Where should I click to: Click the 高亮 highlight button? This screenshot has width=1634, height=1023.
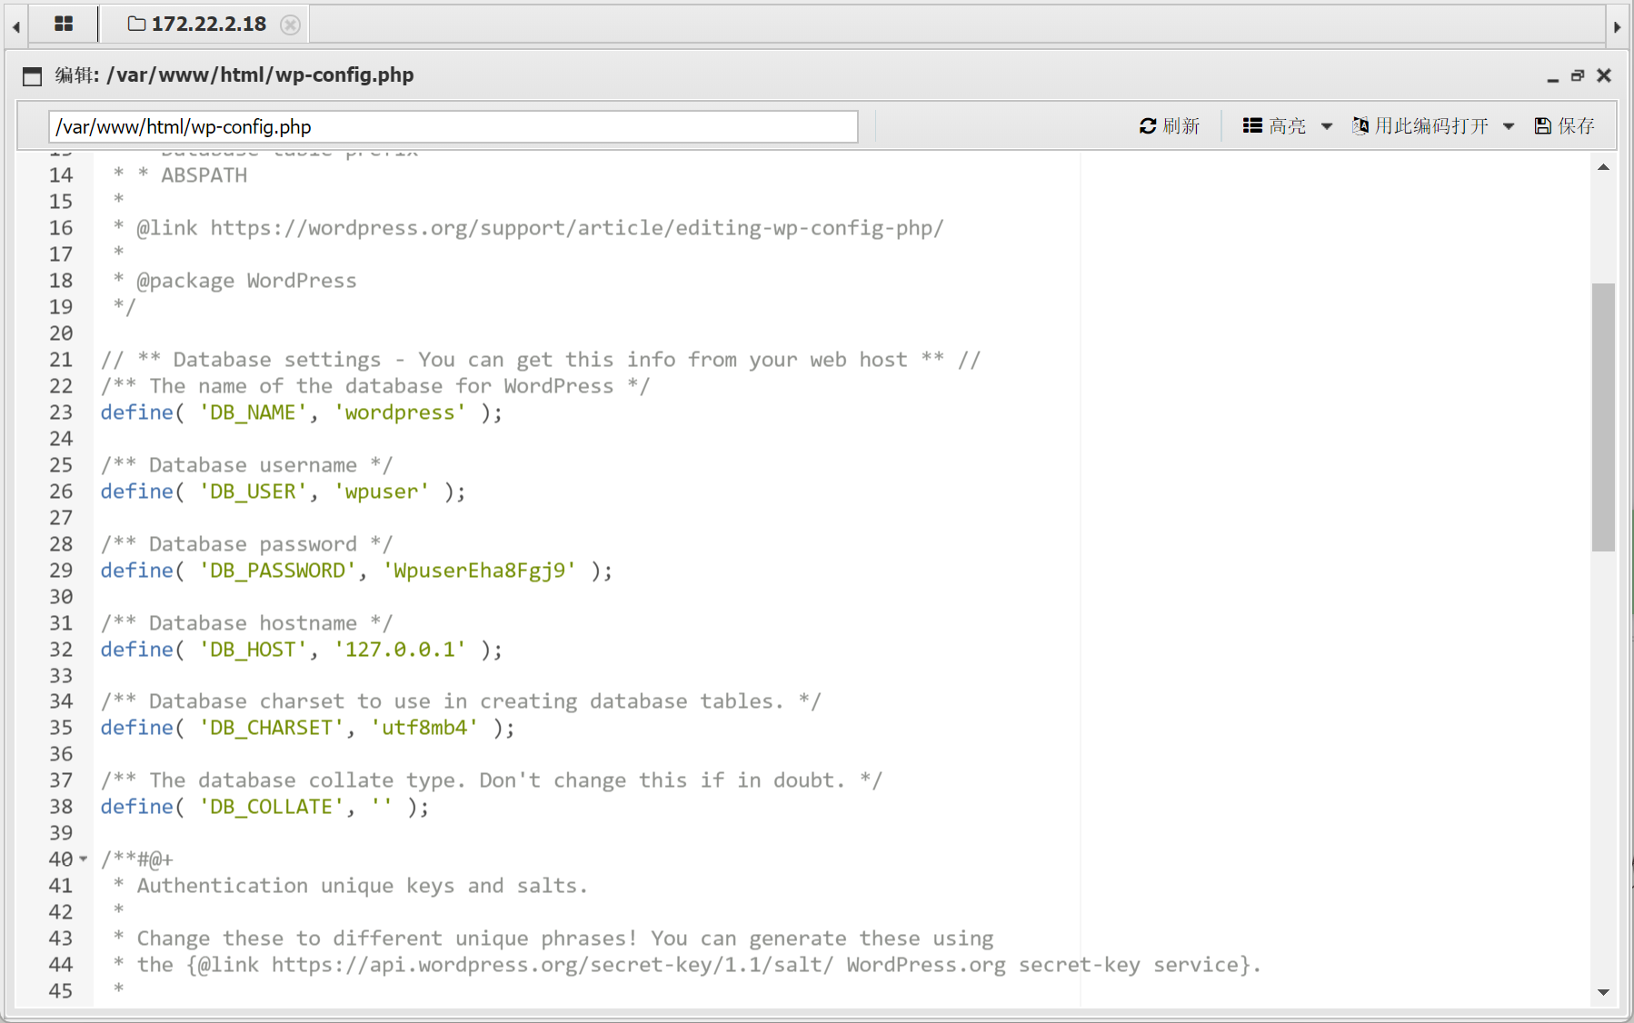[x=1274, y=125]
